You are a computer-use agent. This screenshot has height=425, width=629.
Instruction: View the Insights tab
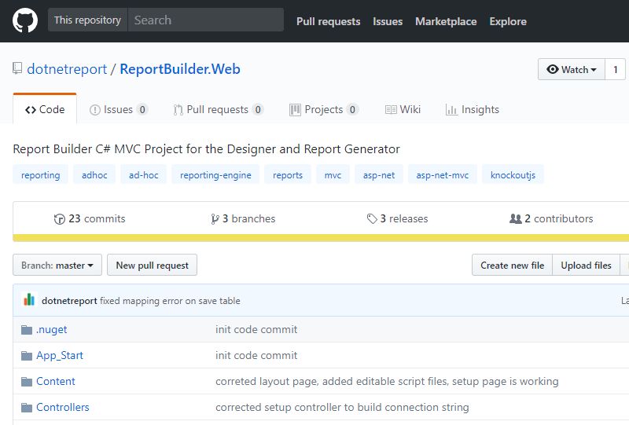pyautogui.click(x=473, y=109)
